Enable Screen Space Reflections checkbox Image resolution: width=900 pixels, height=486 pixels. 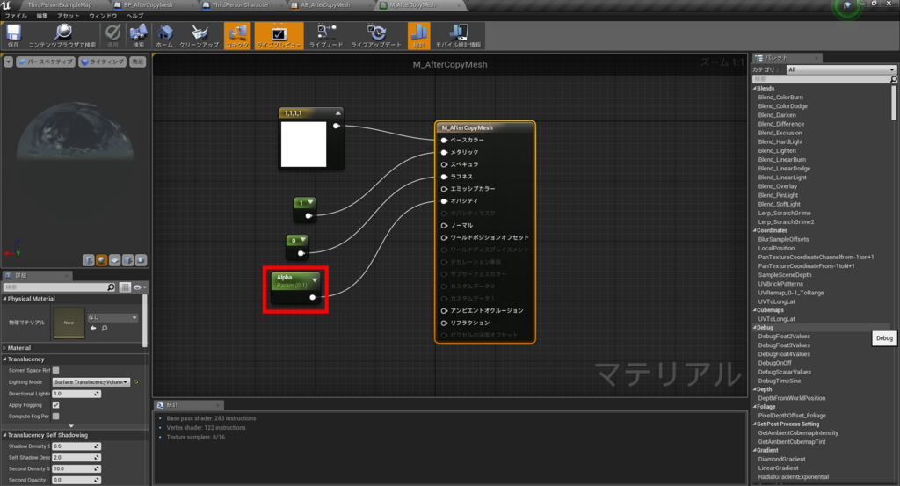[55, 371]
